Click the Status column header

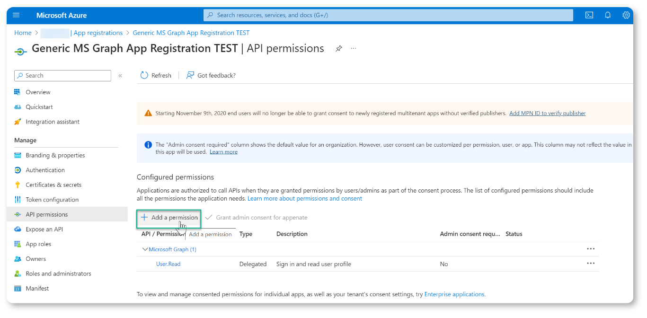(514, 234)
